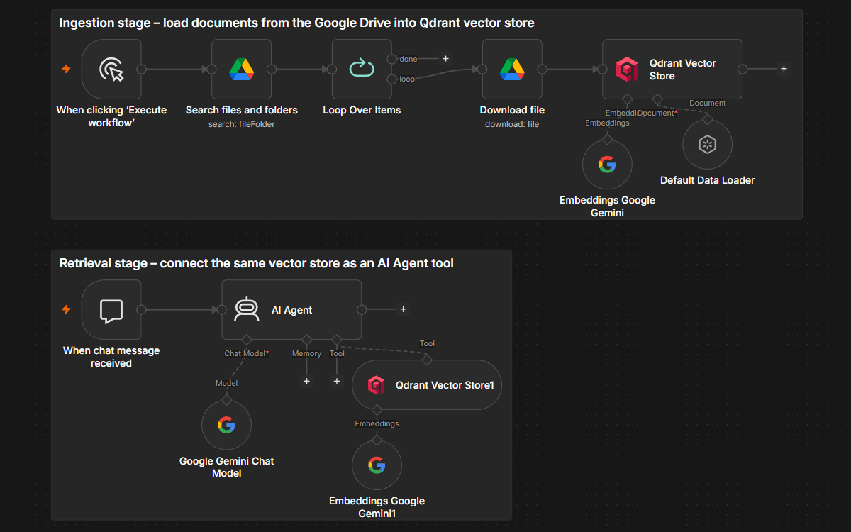Open the Default Data Loader node
This screenshot has height=532, width=851.
coord(708,145)
